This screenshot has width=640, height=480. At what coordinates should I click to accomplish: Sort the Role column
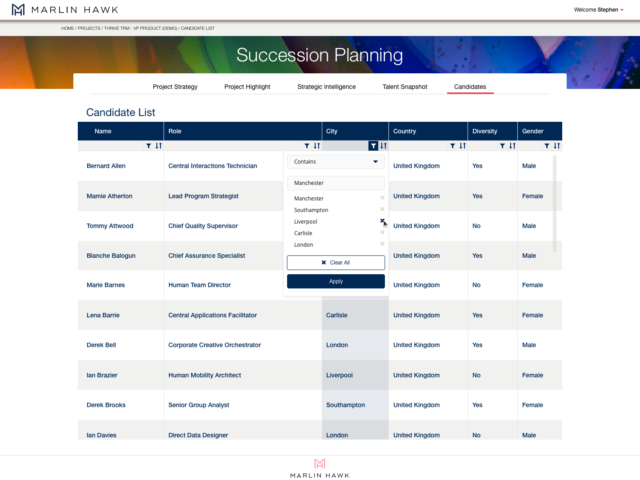(x=317, y=146)
